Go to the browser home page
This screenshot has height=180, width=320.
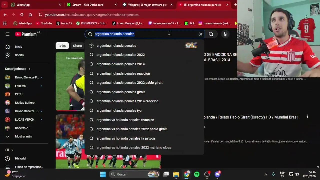[x=30, y=15]
